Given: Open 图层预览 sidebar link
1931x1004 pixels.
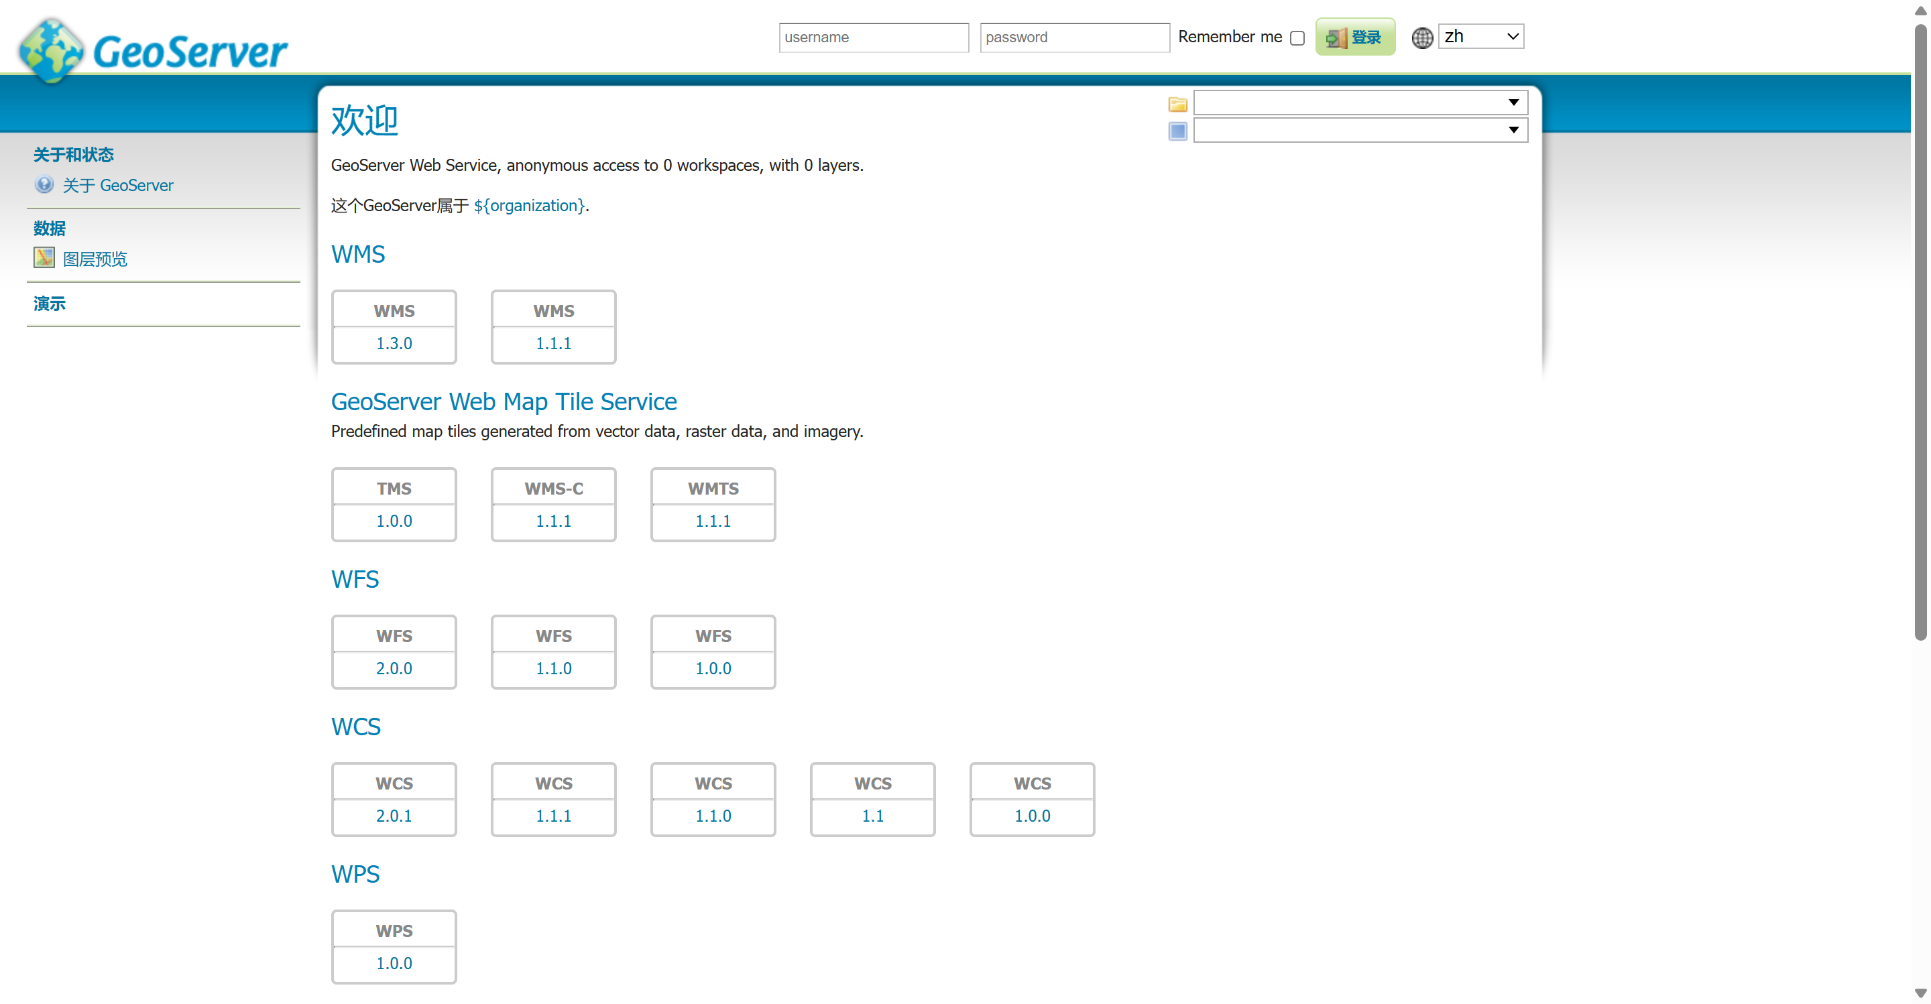Looking at the screenshot, I should 95,259.
